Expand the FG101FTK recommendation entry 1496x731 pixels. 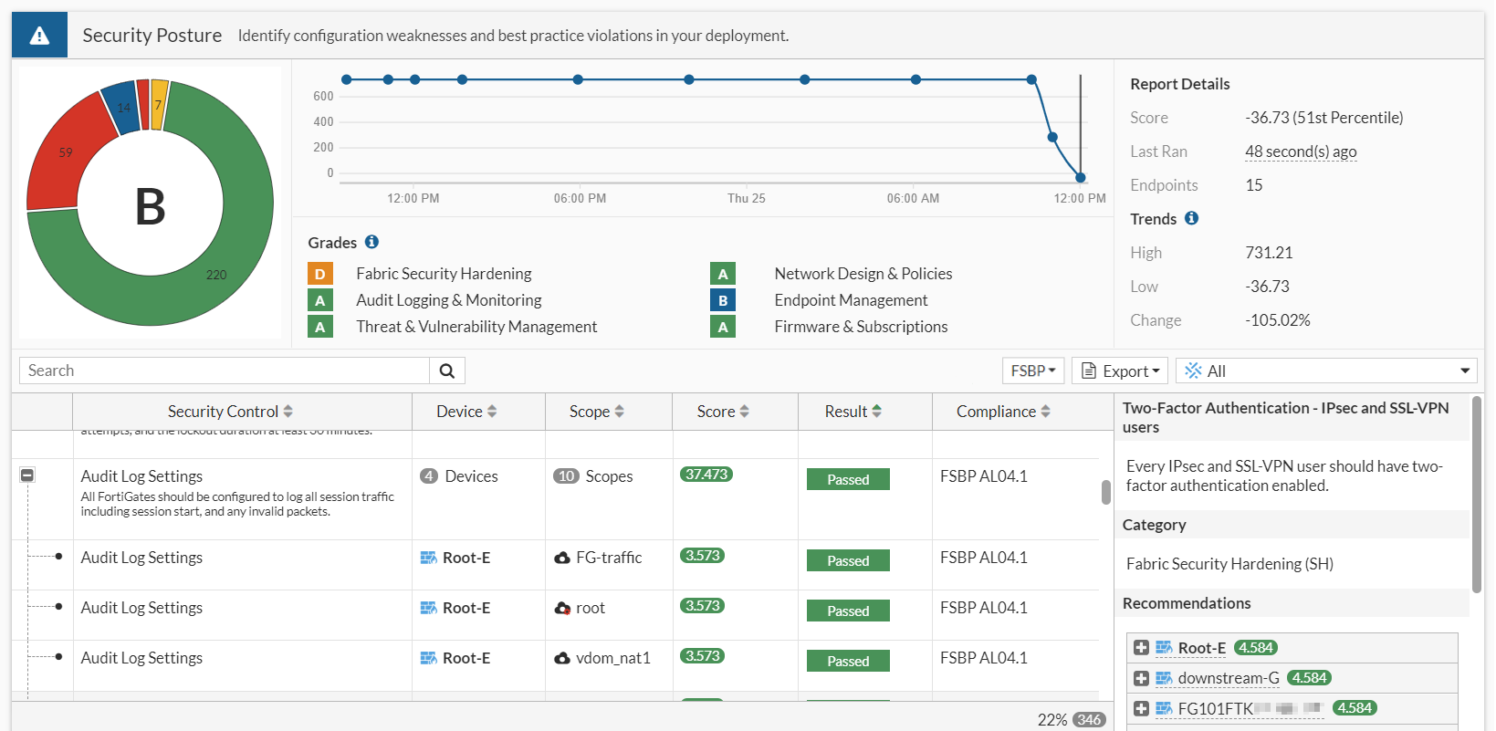click(x=1141, y=708)
